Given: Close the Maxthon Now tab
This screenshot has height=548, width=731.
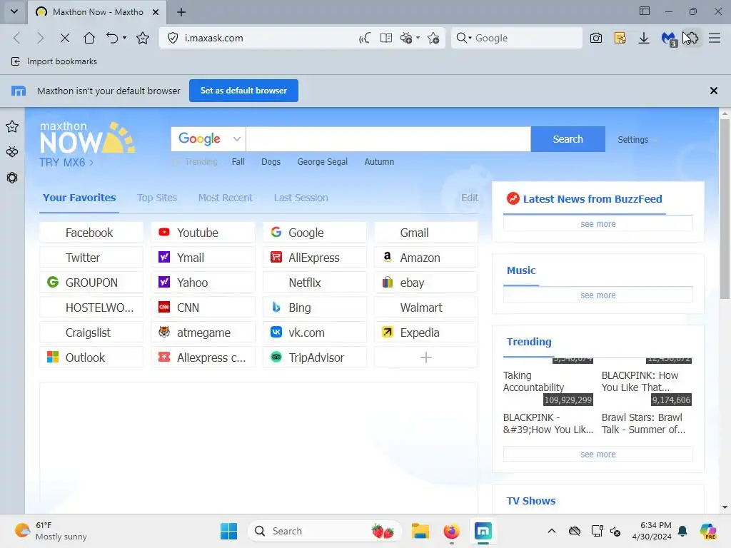Looking at the screenshot, I should click(x=156, y=12).
